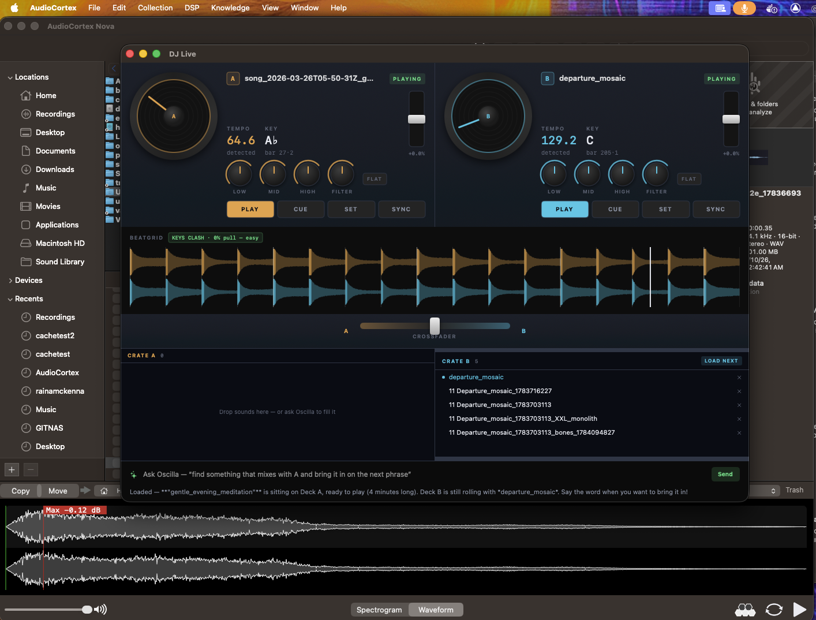Viewport: 816px width, 620px height.
Task: Open Documents folder icon in sidebar
Action: coord(26,151)
